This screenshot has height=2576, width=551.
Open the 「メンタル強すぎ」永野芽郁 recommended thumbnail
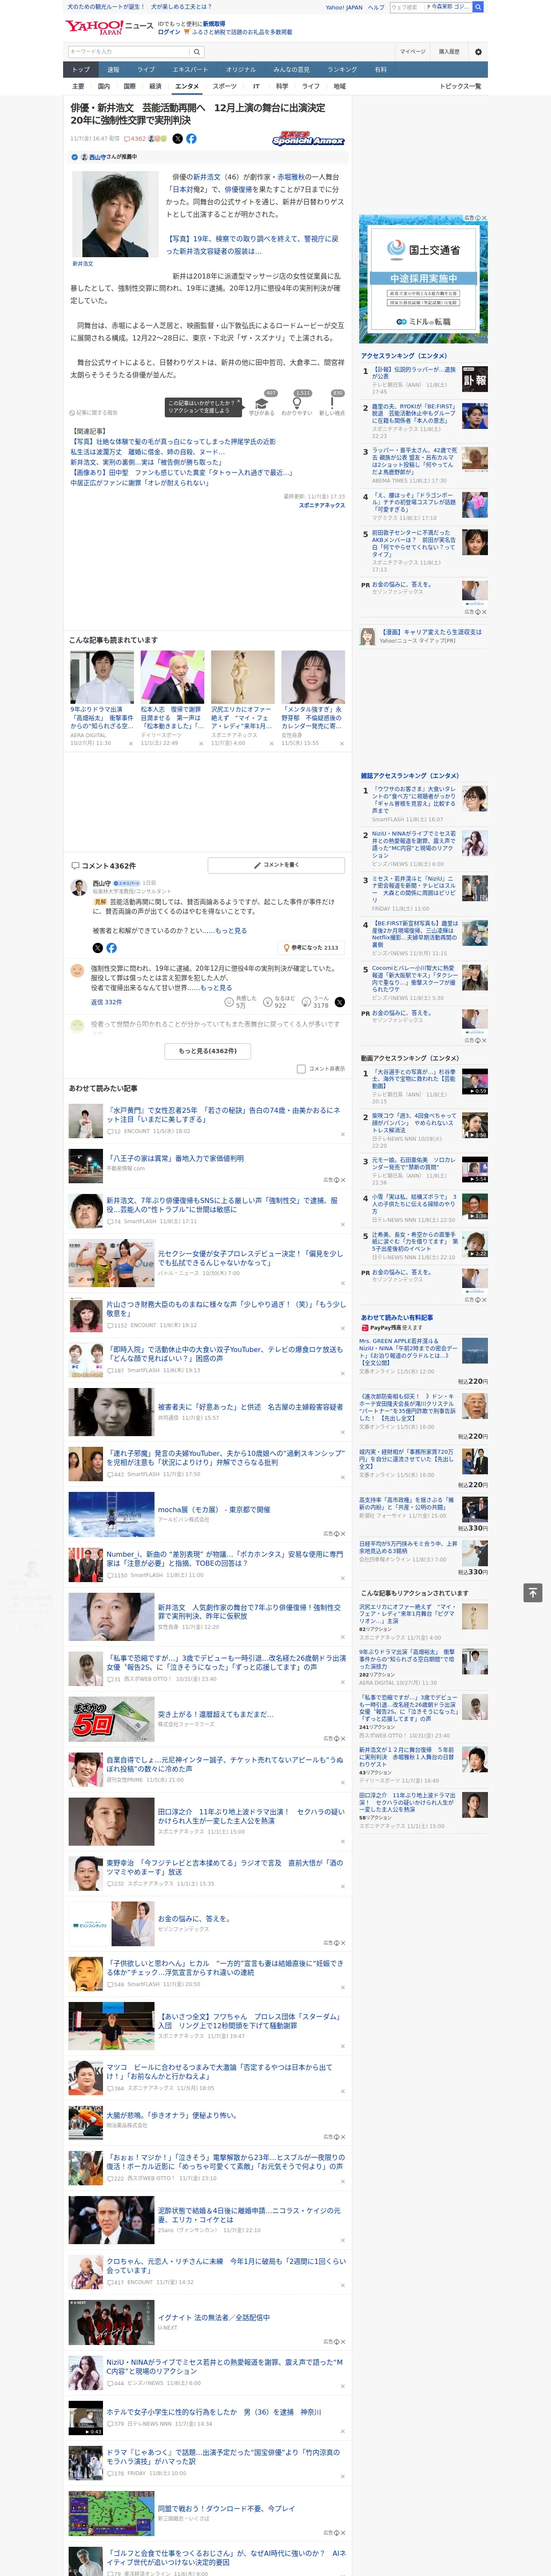tap(313, 677)
